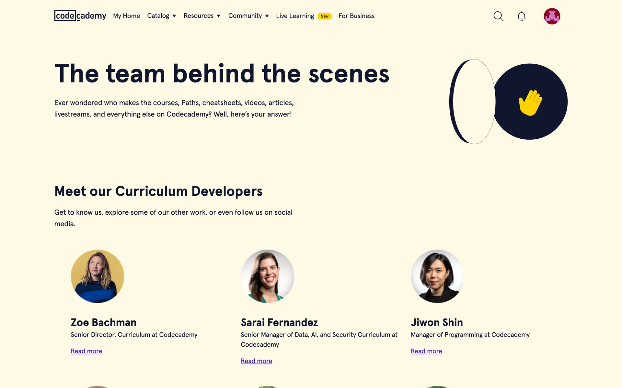Read more about Zoe Bachman
Screen dimensions: 622x388
pos(86,351)
